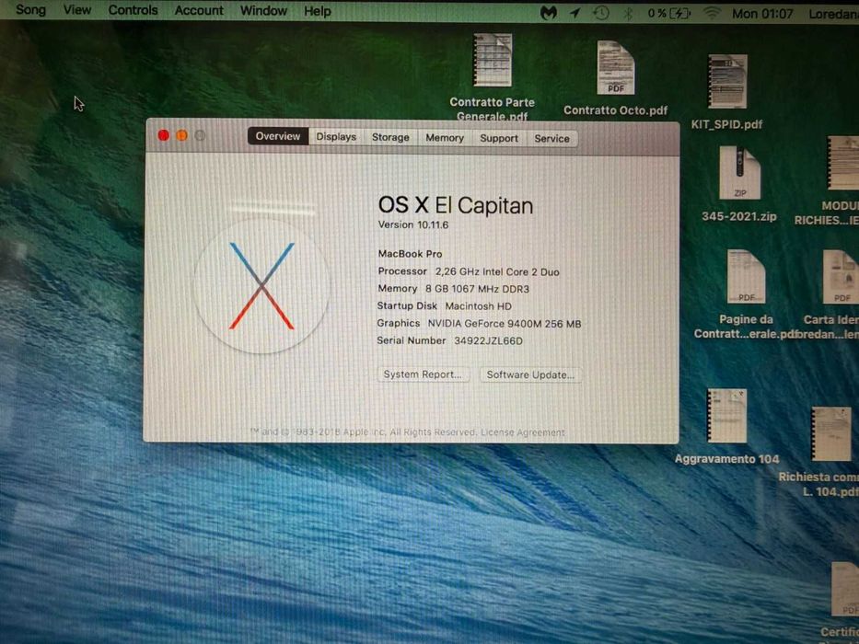This screenshot has width=859, height=644.
Task: Click the Macintosh HD startup disk value
Action: 478,306
